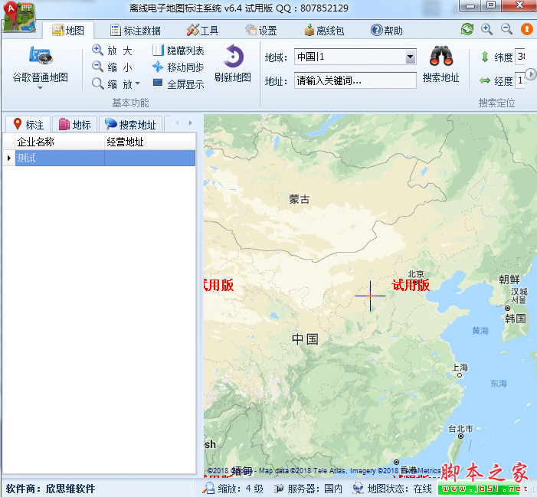This screenshot has width=537, height=497.
Task: Click the 经度 left-right arrow icon
Action: pyautogui.click(x=485, y=80)
